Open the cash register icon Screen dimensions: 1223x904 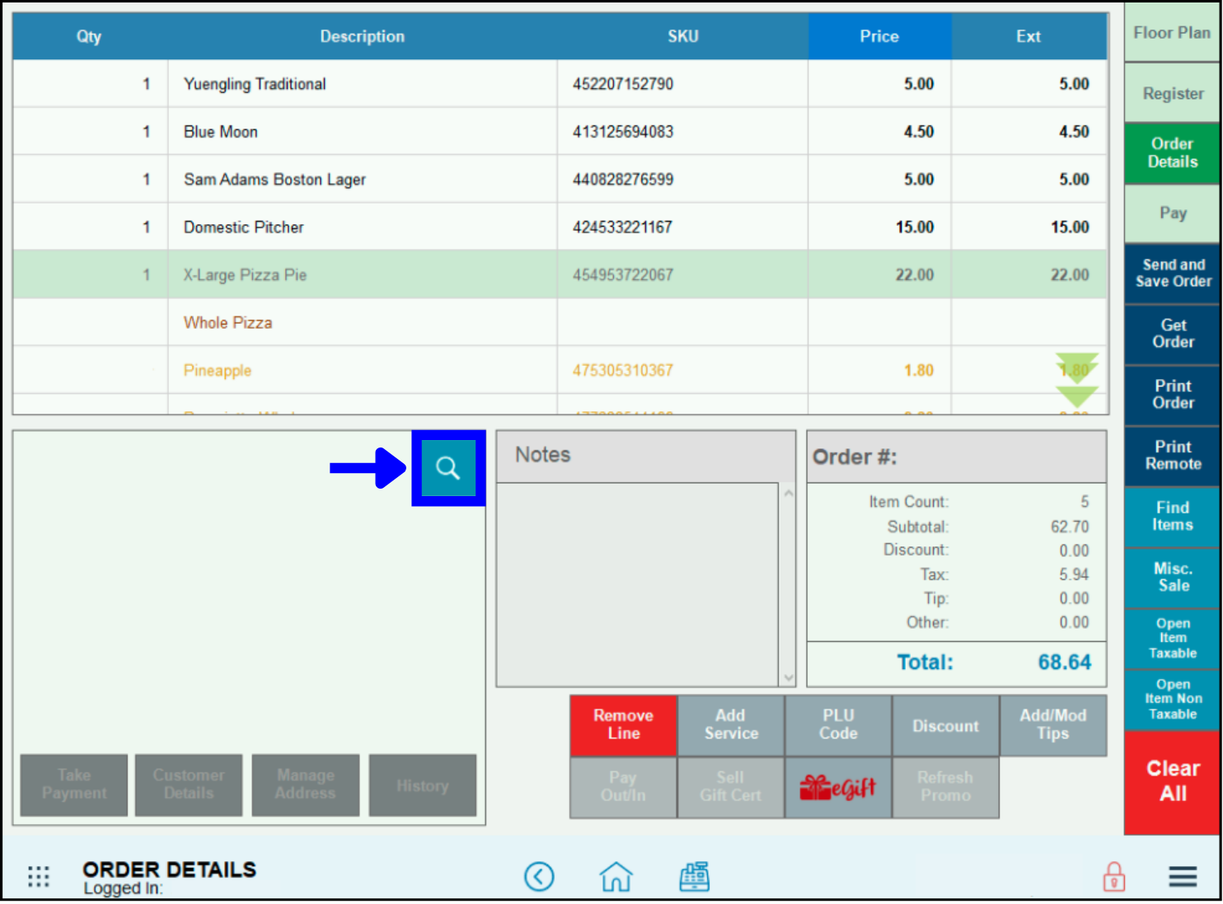point(694,876)
